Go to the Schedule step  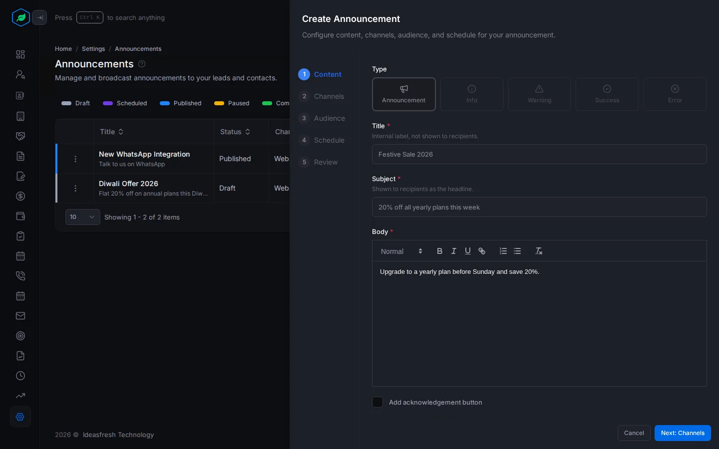(322, 140)
